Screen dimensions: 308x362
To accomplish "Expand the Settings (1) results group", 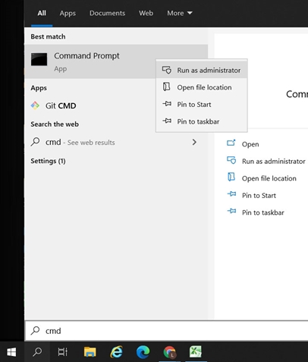I will click(48, 161).
